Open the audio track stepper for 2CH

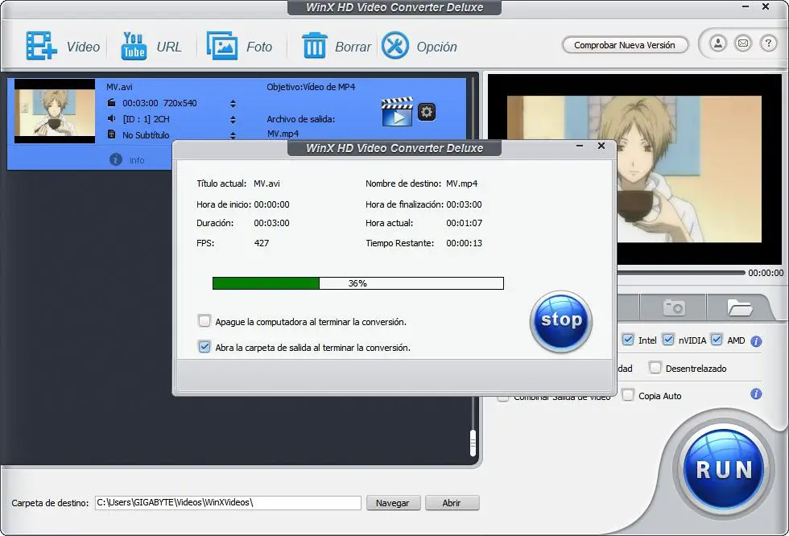click(x=233, y=120)
